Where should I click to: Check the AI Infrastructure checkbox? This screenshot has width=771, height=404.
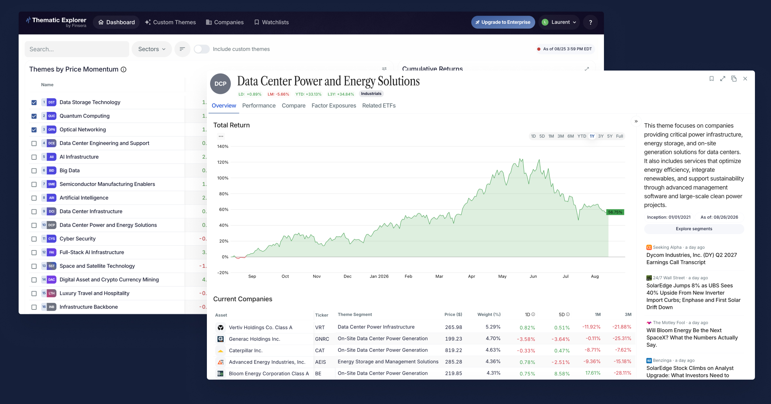pos(34,157)
